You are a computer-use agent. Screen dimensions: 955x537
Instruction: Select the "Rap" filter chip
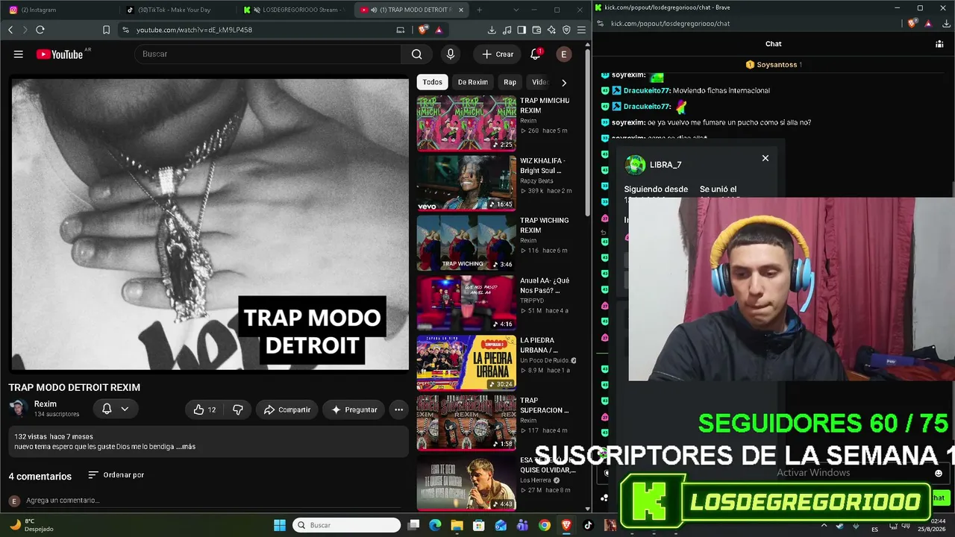pyautogui.click(x=510, y=82)
